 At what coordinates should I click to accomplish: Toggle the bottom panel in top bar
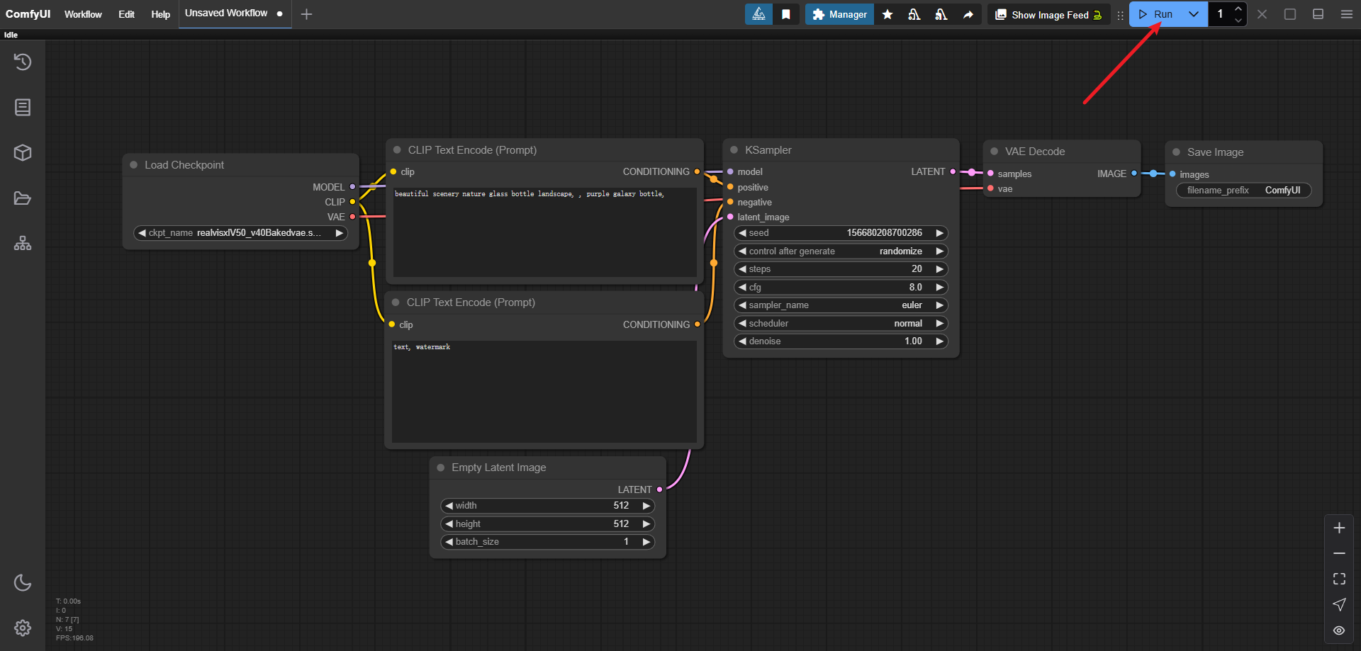click(x=1318, y=14)
